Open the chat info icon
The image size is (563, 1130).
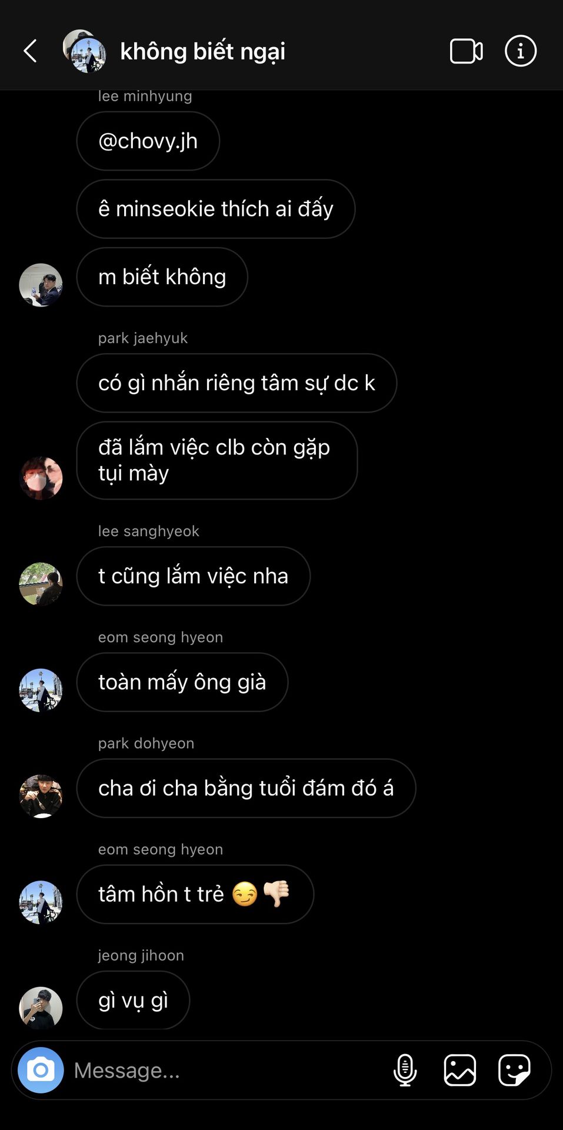coord(521,51)
